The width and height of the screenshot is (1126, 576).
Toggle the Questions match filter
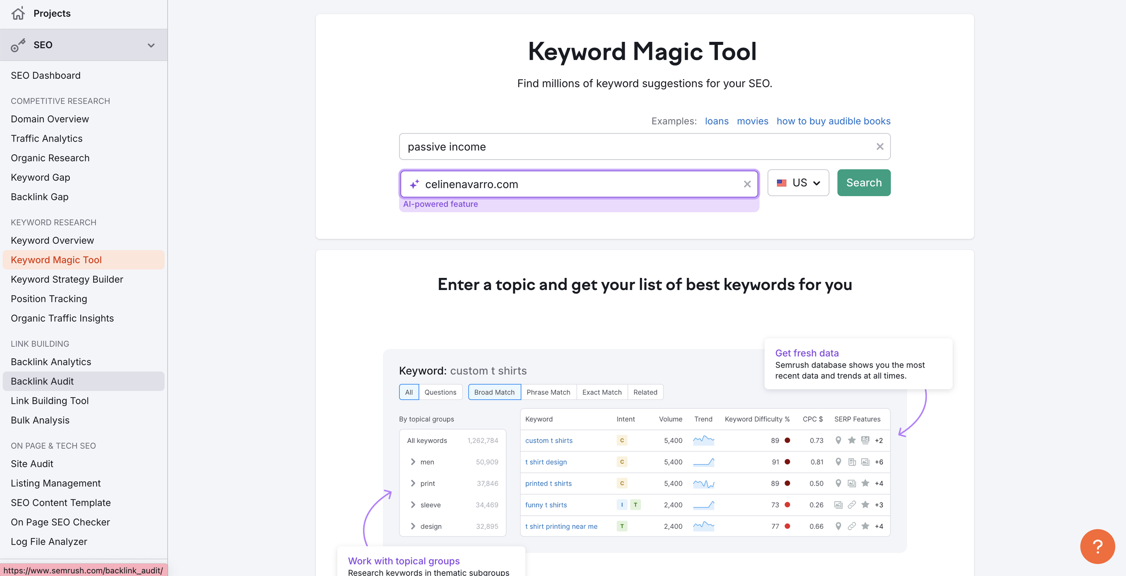point(440,392)
